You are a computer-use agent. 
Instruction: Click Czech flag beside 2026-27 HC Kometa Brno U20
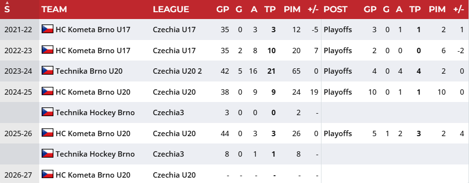(x=47, y=174)
